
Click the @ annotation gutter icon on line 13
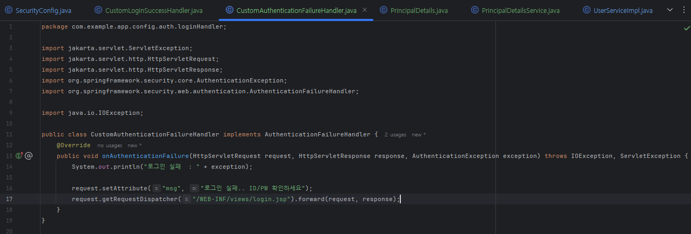[29, 156]
